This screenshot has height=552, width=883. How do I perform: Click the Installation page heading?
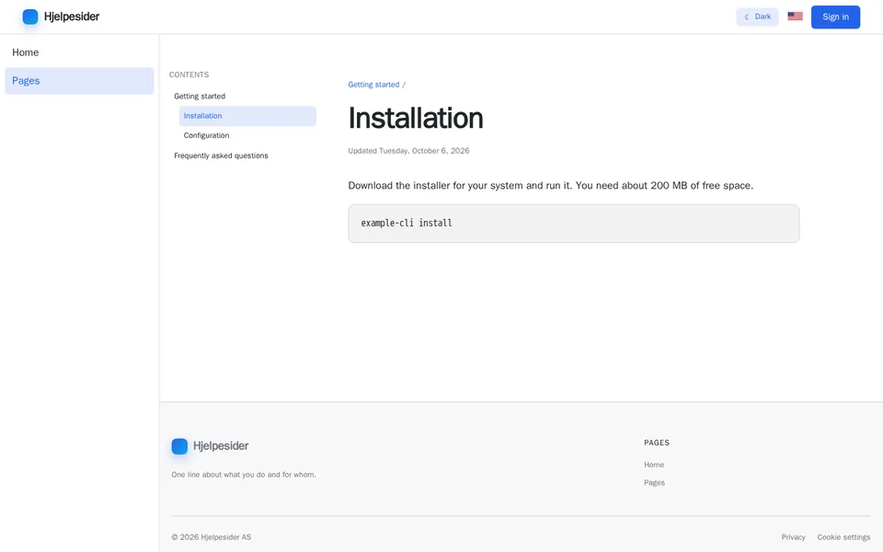click(416, 119)
